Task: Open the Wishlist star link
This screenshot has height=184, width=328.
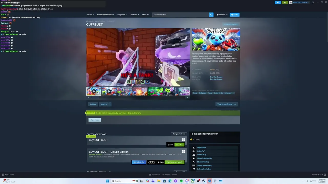Action: [x=222, y=15]
